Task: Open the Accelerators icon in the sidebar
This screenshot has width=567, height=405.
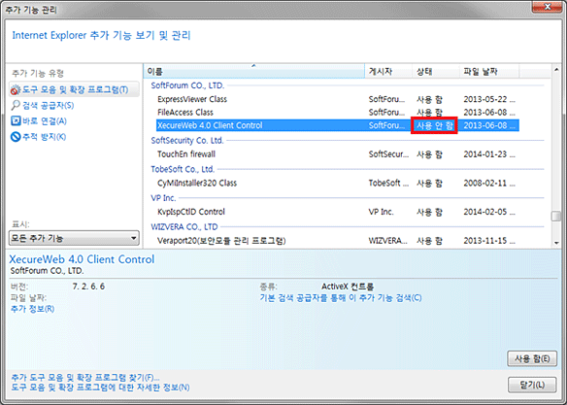Action: [16, 120]
